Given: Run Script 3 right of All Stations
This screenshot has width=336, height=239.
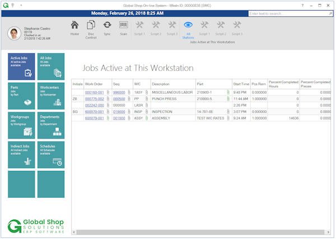Looking at the screenshot, I should 237,28.
